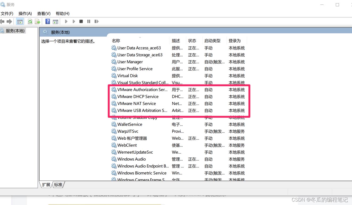Open the 文件(F) menu

(7, 14)
